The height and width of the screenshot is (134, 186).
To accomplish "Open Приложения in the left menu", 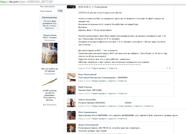I will [x=46, y=11].
